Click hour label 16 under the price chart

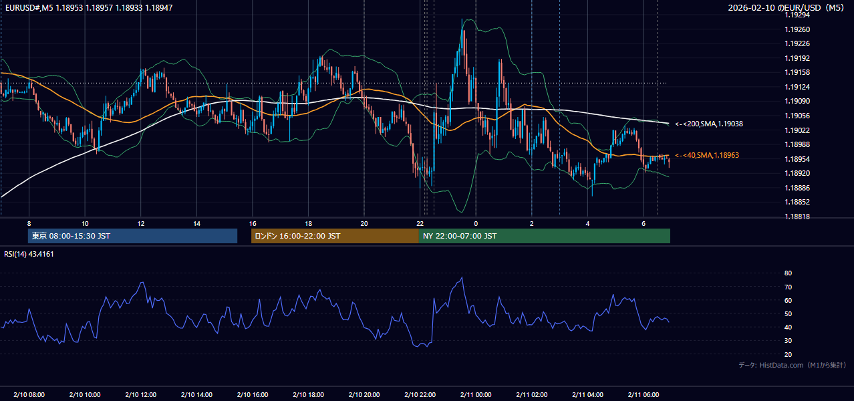(253, 223)
